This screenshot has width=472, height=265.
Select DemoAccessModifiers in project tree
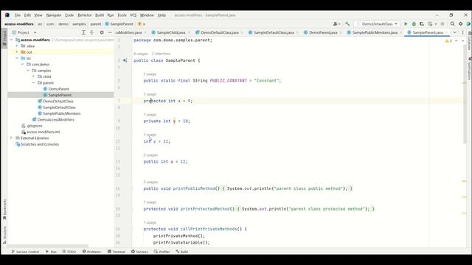56,119
